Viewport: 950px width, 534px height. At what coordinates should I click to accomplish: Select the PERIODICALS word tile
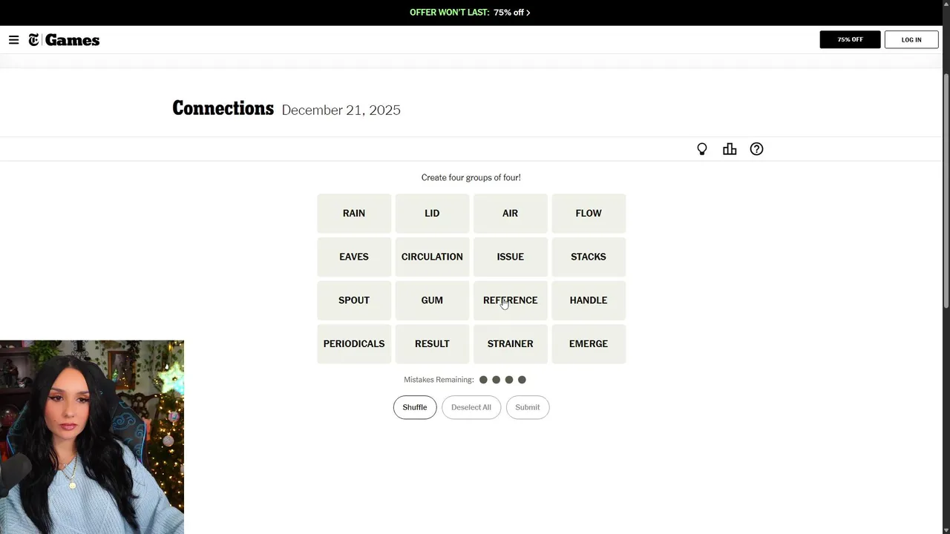[x=354, y=344]
